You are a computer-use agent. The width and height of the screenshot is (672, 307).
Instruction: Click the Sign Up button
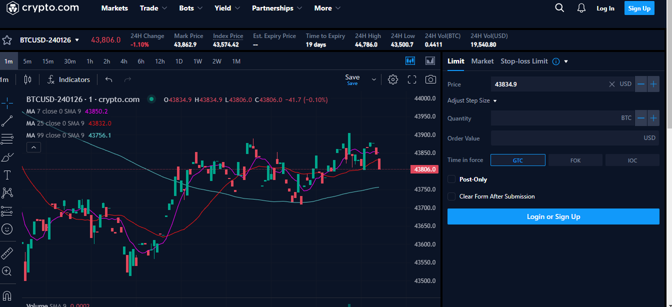[639, 8]
